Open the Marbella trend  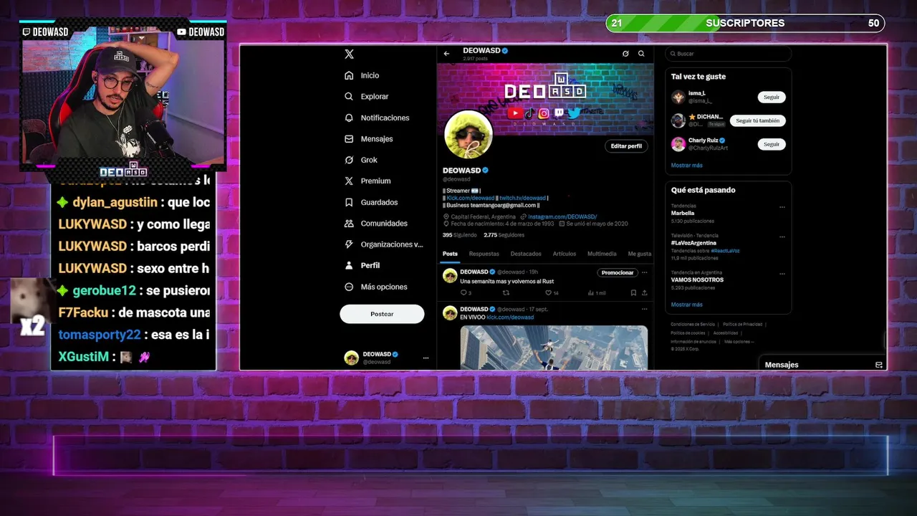point(683,214)
